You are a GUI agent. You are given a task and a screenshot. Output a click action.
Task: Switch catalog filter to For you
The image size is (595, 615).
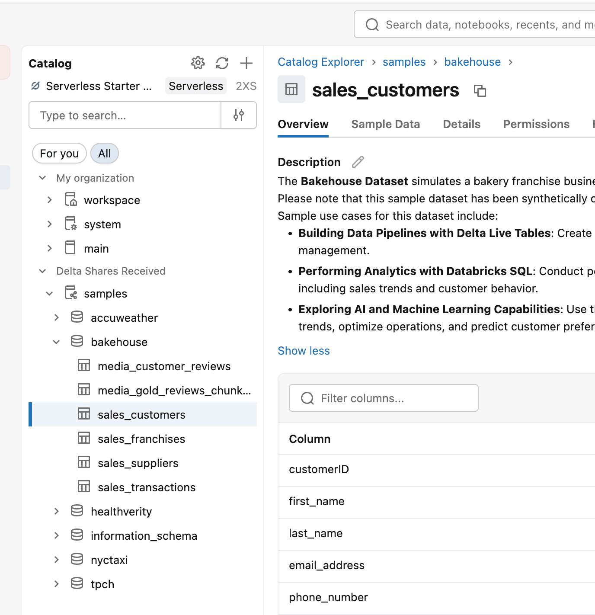59,154
